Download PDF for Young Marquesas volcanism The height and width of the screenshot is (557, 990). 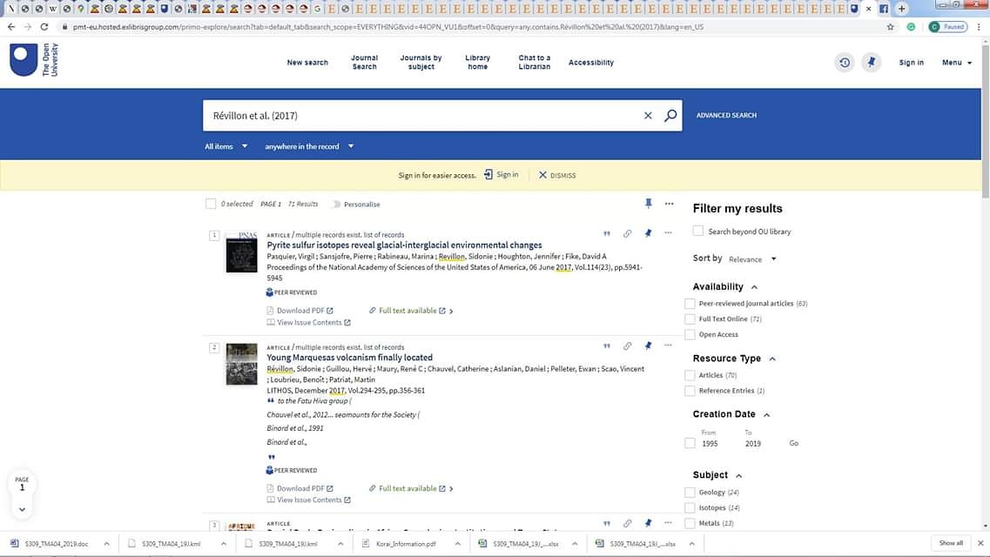pyautogui.click(x=300, y=488)
